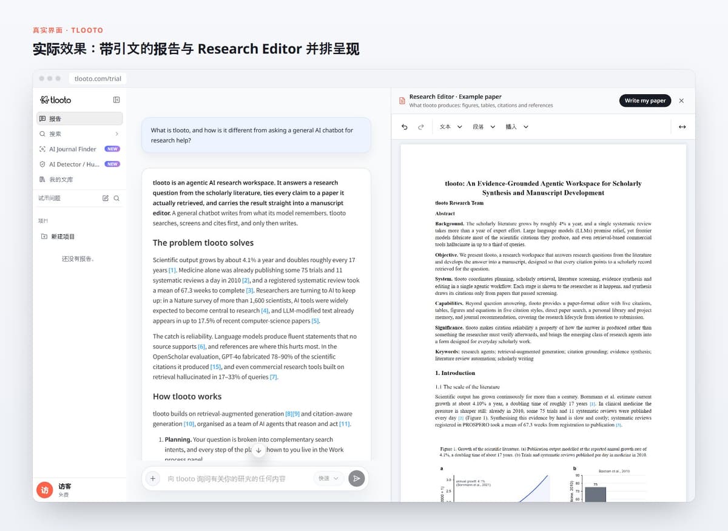Click the tlooto.com/trial address bar
The image size is (728, 531).
pyautogui.click(x=98, y=78)
